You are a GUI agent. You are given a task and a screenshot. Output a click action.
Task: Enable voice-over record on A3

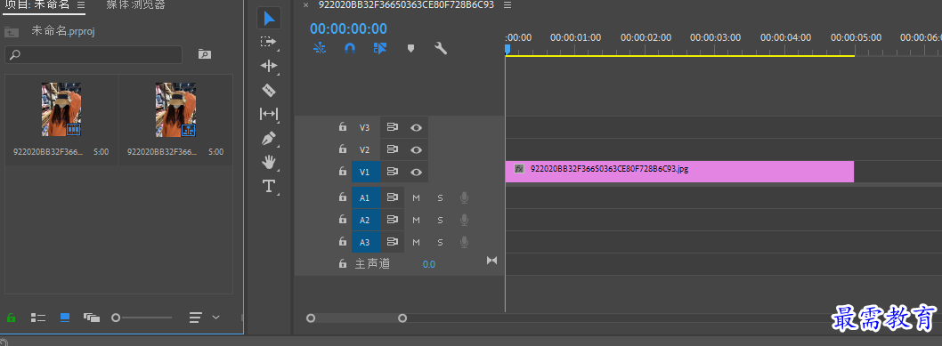click(464, 242)
